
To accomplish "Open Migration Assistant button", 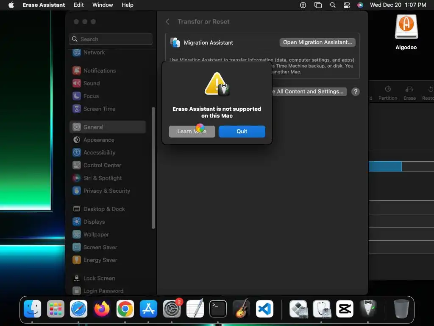I will (317, 42).
